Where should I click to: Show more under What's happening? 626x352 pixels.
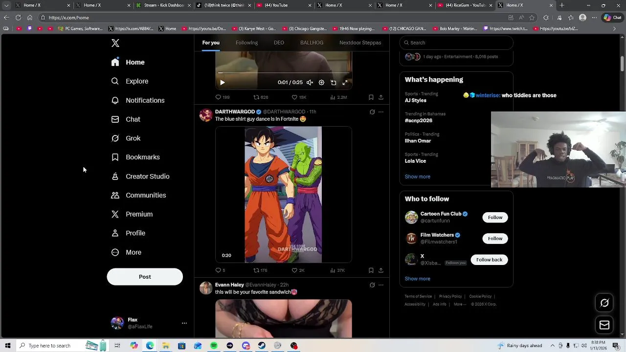(x=417, y=176)
